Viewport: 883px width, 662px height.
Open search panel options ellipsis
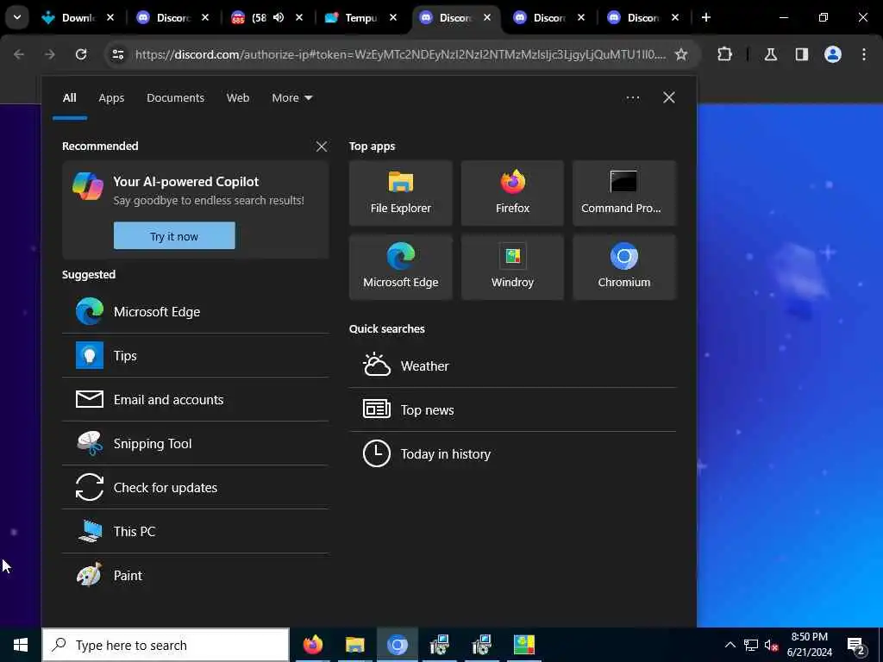tap(633, 98)
